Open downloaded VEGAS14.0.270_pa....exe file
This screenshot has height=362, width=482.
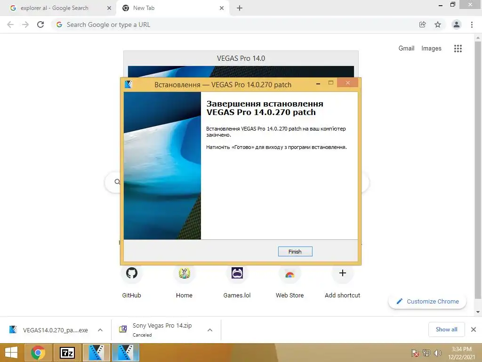(x=49, y=330)
